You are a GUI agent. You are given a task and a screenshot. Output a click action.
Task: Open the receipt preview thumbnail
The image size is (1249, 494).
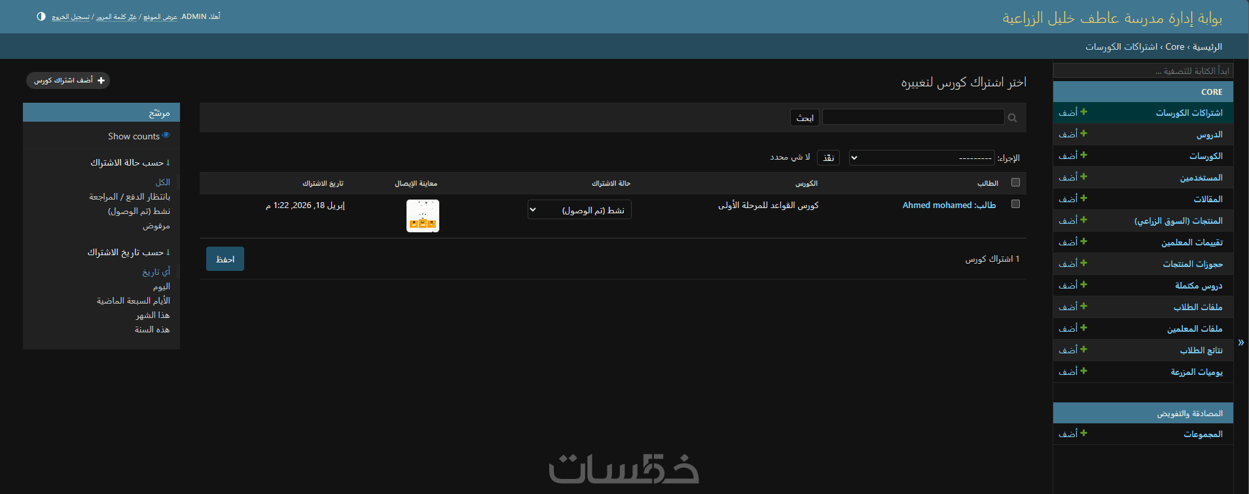tap(423, 216)
